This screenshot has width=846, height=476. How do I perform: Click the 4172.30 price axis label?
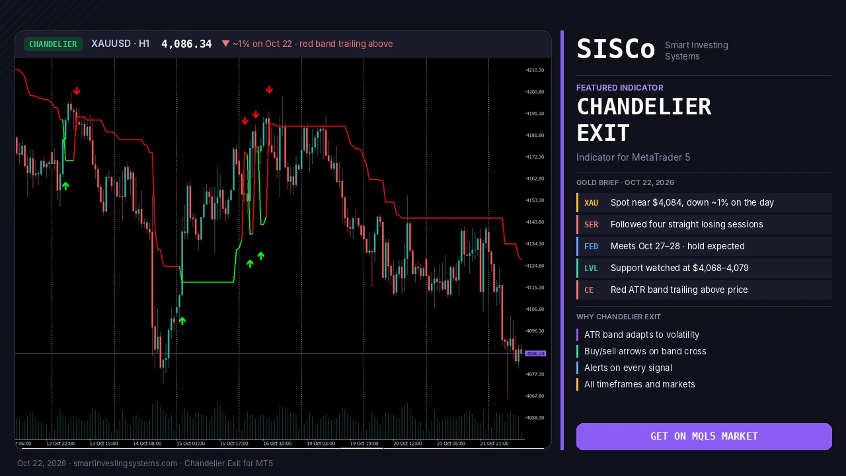pyautogui.click(x=535, y=157)
